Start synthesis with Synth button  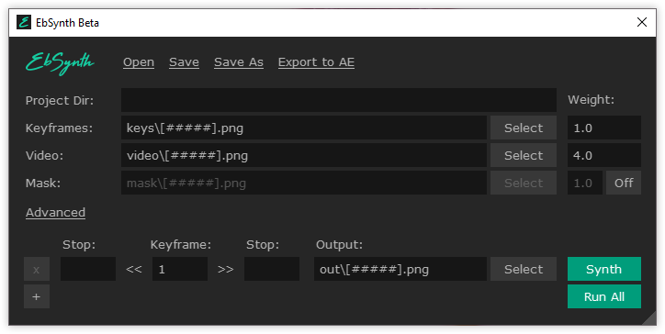pyautogui.click(x=604, y=269)
